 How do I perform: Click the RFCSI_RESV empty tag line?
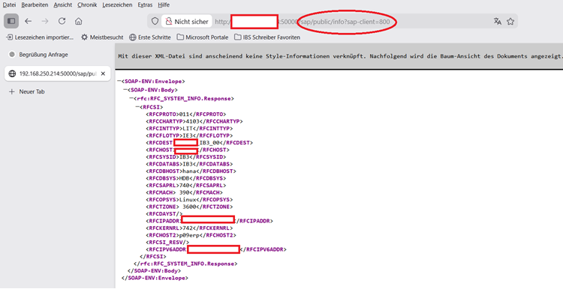[x=167, y=242]
